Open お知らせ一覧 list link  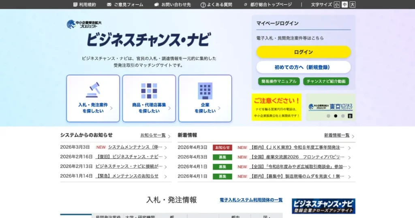point(153,135)
